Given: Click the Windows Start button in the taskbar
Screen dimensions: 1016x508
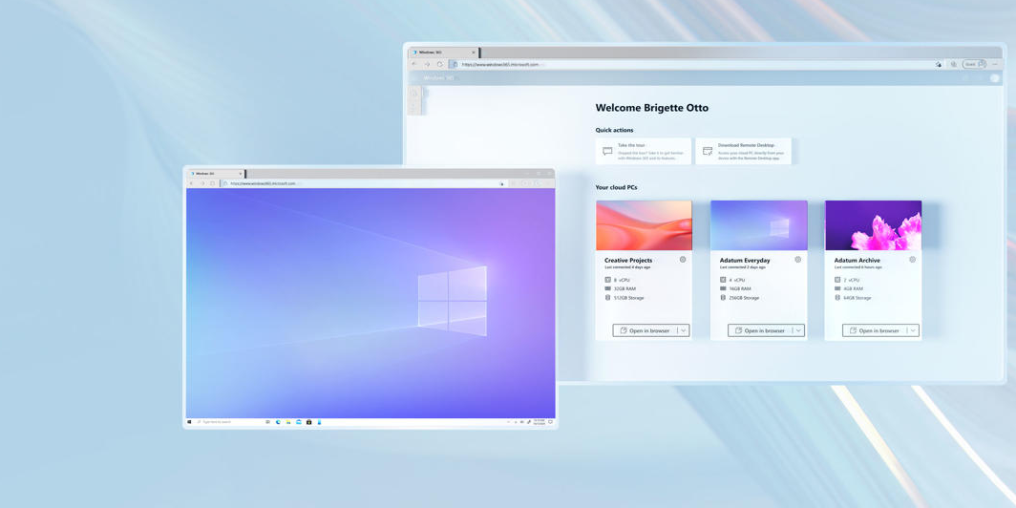Looking at the screenshot, I should (x=190, y=422).
